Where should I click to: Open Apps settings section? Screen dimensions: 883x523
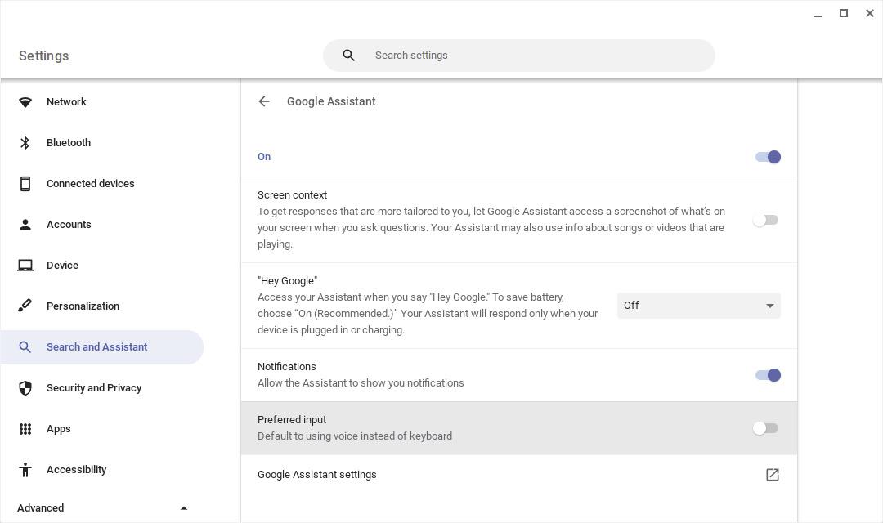pos(59,429)
